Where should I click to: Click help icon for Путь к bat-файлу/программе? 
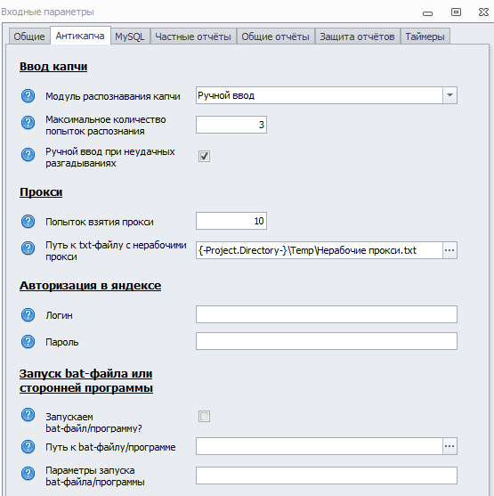[x=28, y=447]
